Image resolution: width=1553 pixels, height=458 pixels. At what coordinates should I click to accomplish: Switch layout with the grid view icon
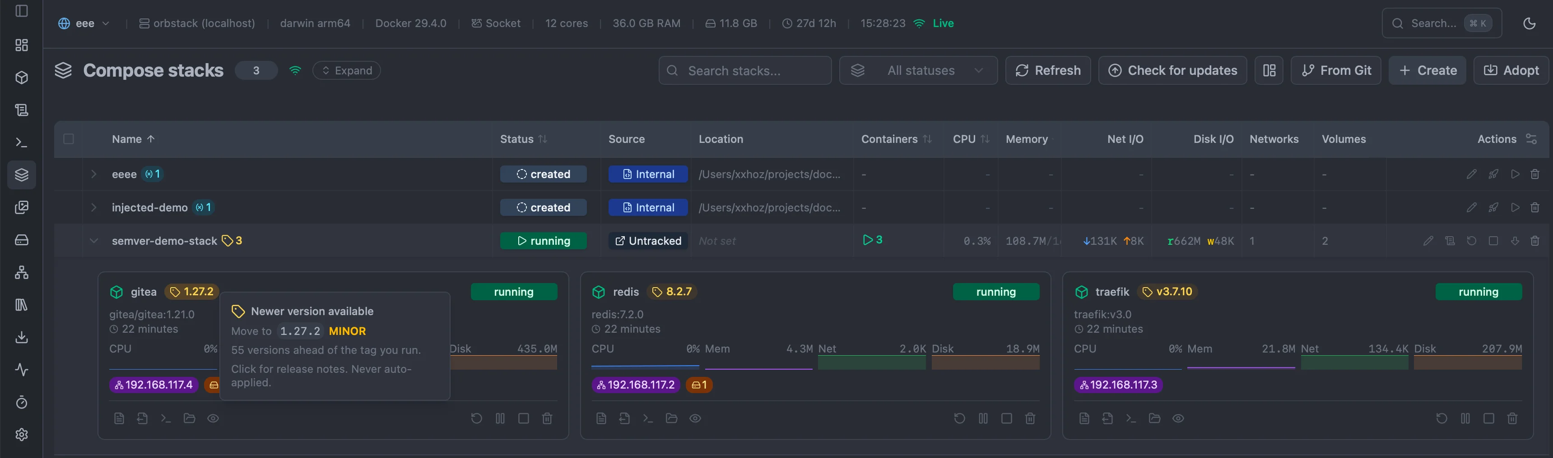point(1269,70)
